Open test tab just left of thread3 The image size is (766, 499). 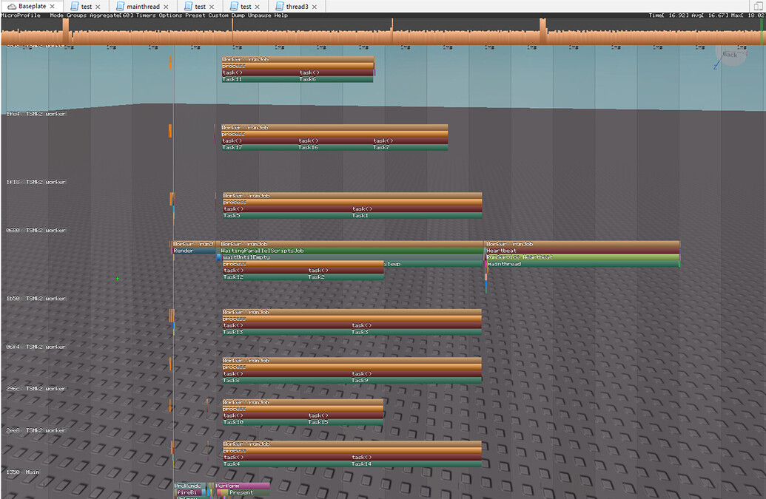[x=245, y=7]
